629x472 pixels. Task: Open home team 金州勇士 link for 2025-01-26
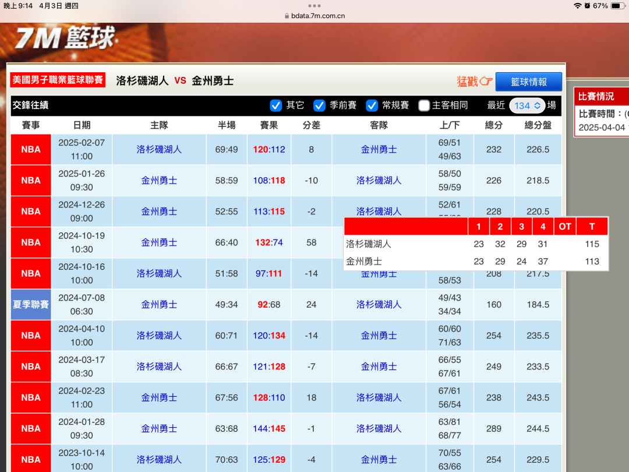[x=159, y=180]
